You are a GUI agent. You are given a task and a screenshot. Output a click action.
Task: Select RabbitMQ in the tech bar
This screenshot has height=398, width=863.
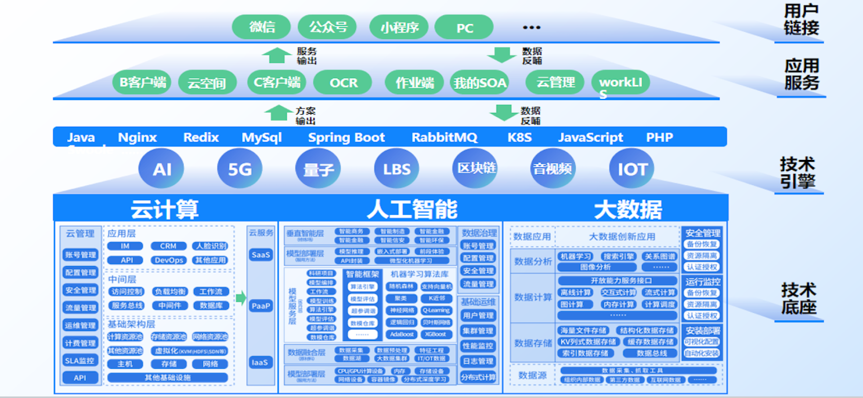(444, 137)
